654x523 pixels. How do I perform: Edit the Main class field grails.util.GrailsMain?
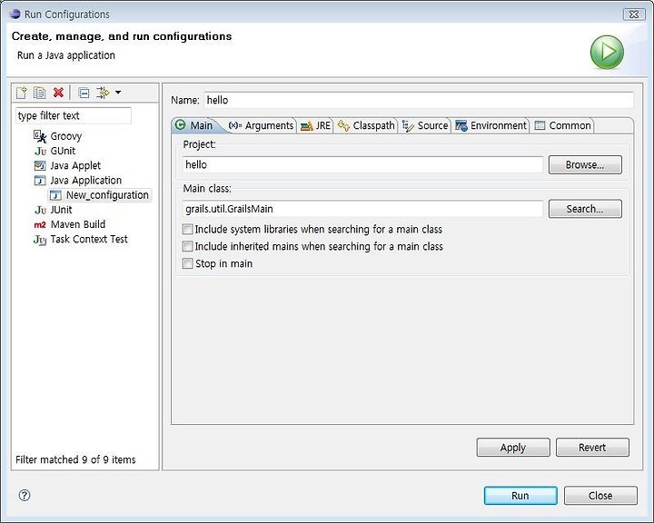coord(362,209)
